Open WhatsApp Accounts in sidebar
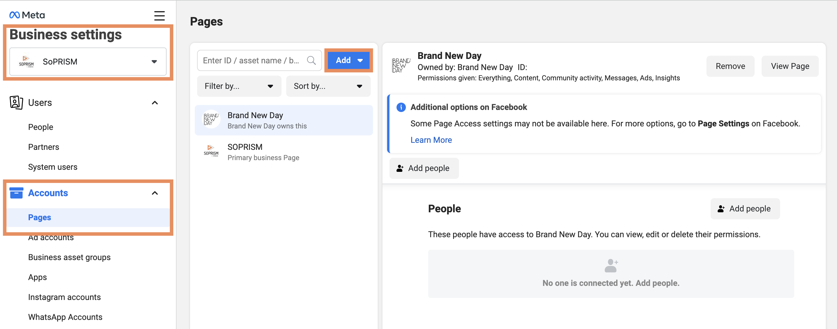The height and width of the screenshot is (329, 837). pyautogui.click(x=65, y=317)
